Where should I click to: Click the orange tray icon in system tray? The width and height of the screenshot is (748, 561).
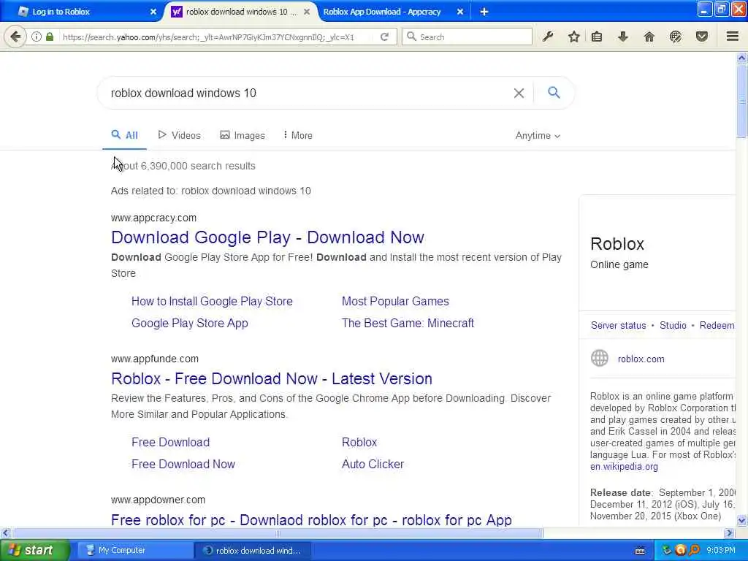681,550
